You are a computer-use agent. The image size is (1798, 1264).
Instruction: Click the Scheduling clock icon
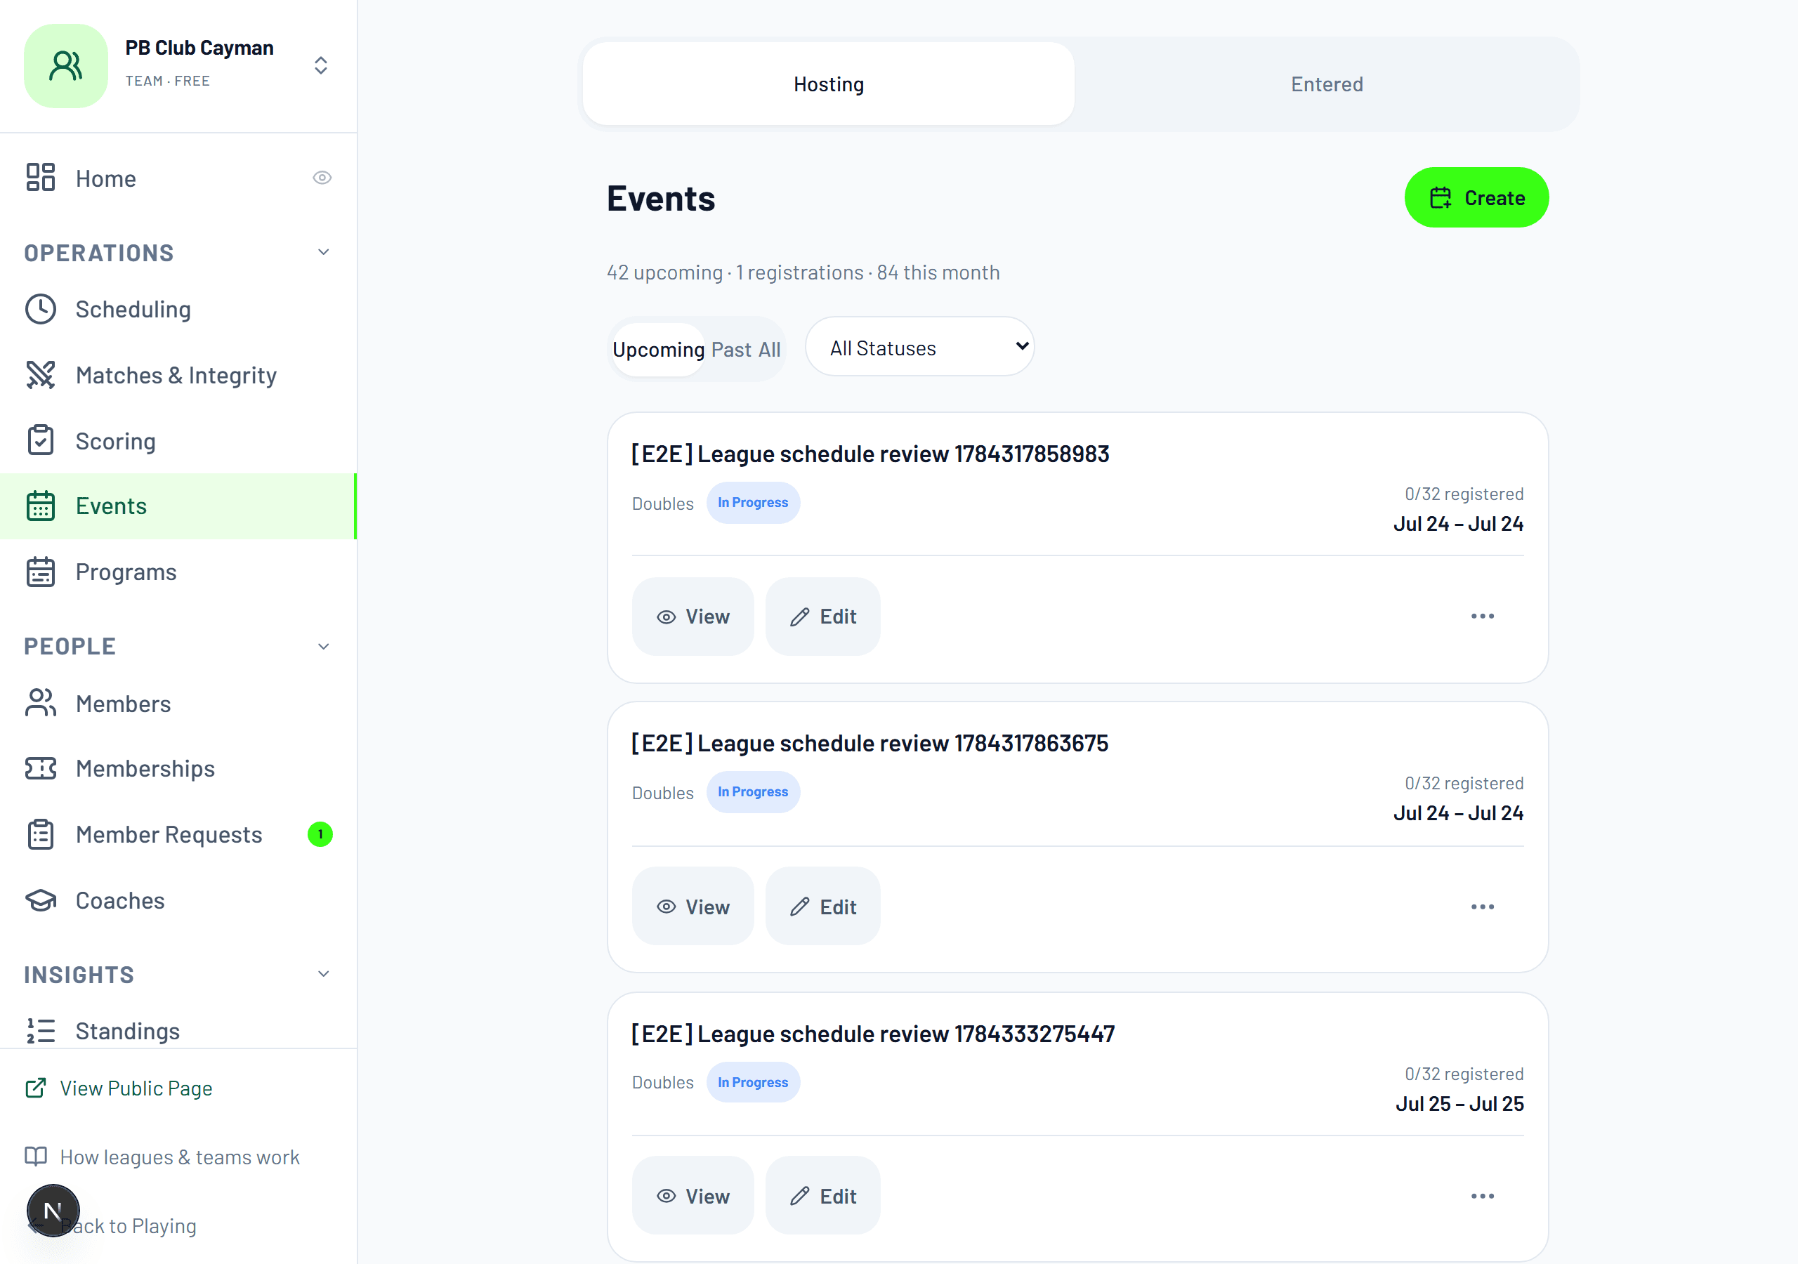pyautogui.click(x=41, y=310)
